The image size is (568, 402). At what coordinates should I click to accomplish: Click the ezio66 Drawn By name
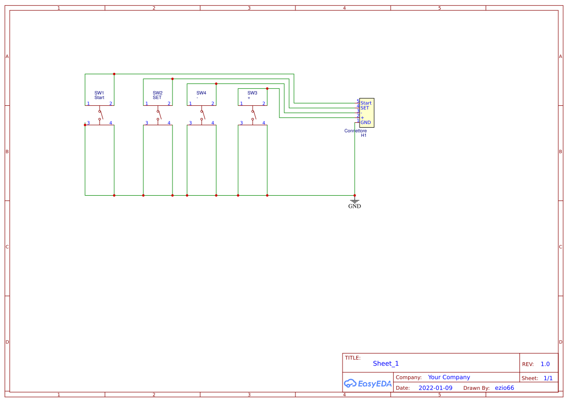pos(505,387)
